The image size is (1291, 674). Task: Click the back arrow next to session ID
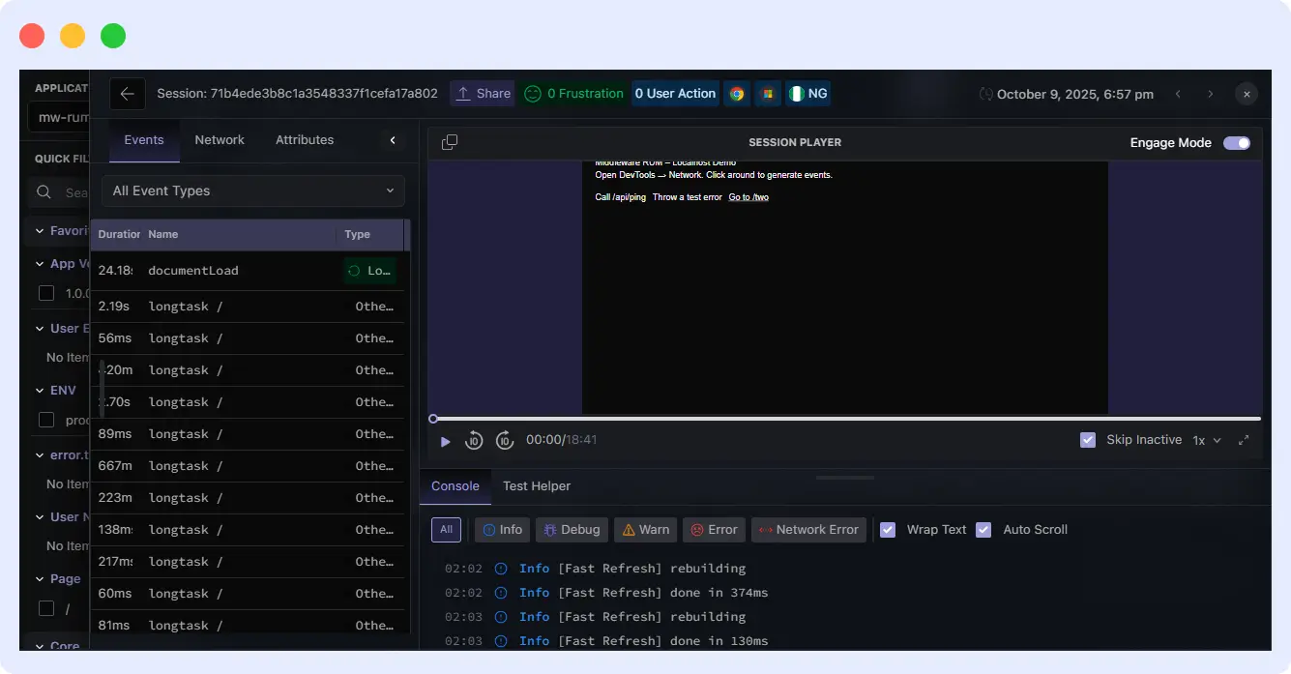pos(127,93)
